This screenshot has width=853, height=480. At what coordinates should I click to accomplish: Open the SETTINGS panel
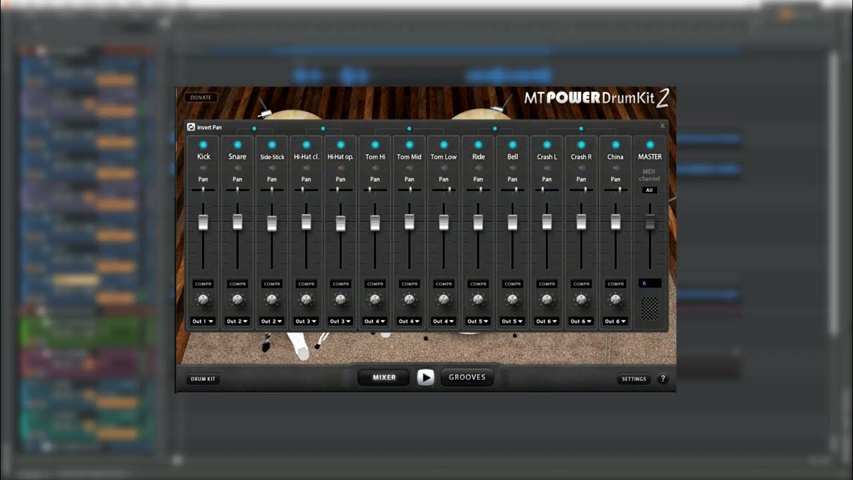pyautogui.click(x=634, y=379)
